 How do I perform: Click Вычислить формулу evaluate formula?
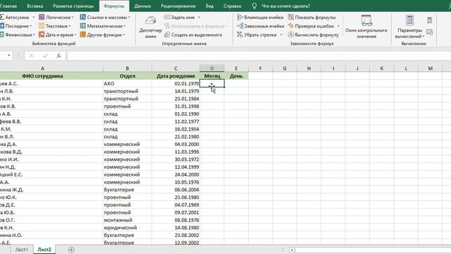313,35
